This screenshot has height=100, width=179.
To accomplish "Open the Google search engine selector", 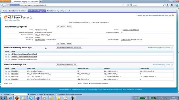I will (131, 5).
